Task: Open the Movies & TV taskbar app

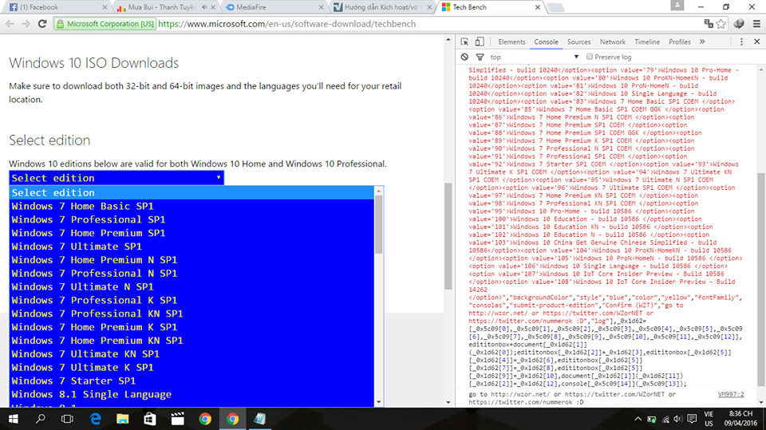Action: 178,419
